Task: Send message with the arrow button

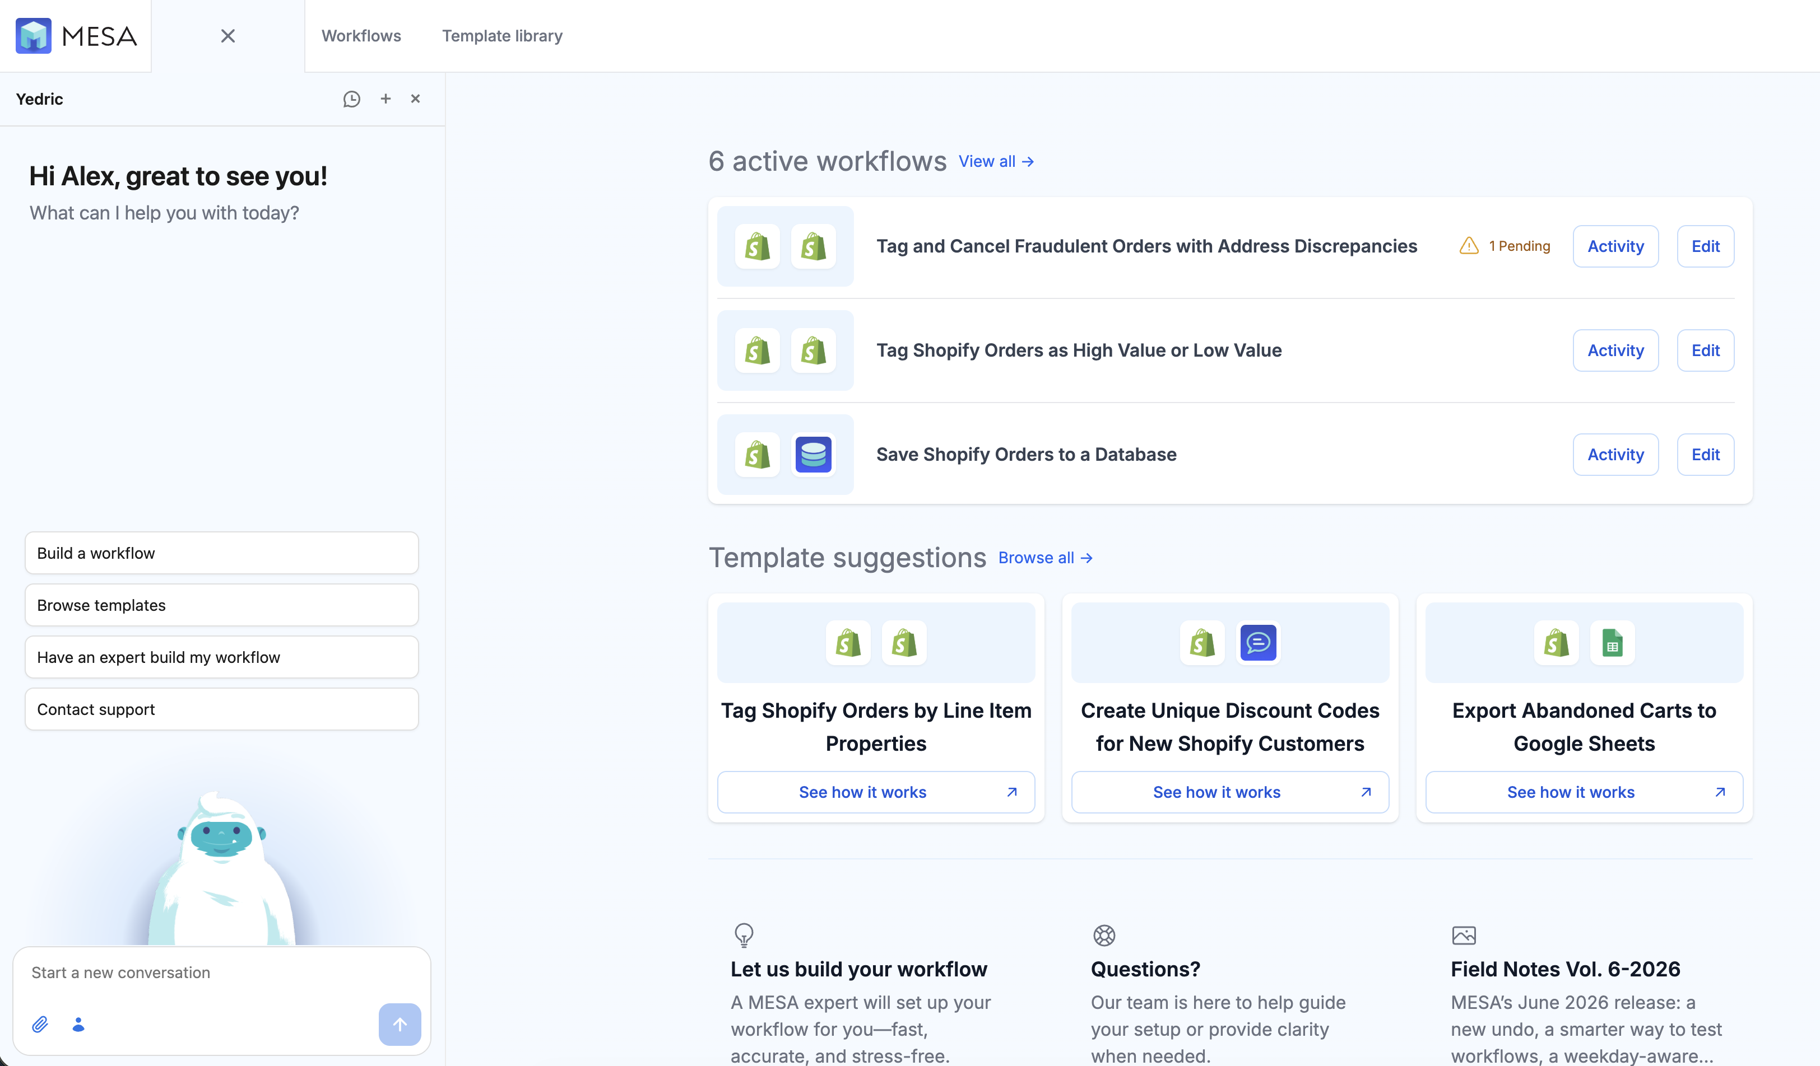Action: (x=400, y=1024)
